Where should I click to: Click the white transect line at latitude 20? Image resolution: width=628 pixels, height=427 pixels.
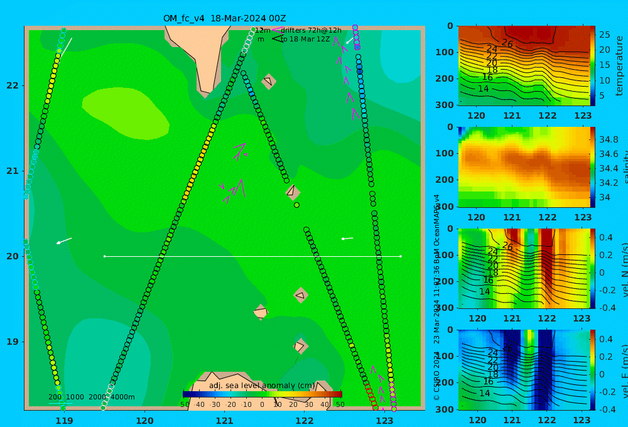252,256
